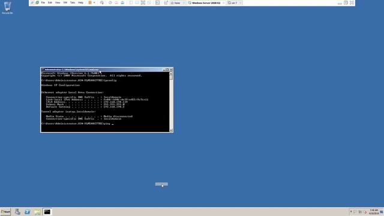
Task: Click the Action Center flag tray icon
Action: tap(355, 212)
